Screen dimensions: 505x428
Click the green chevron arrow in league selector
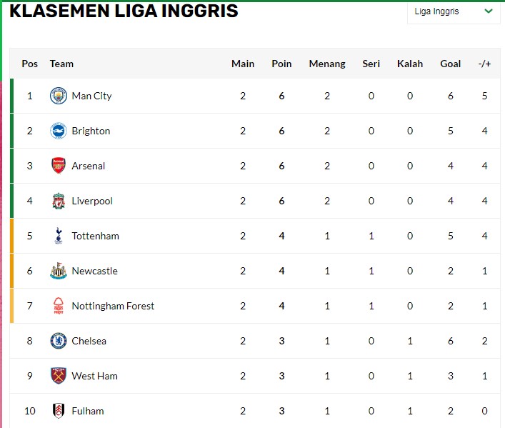click(489, 11)
